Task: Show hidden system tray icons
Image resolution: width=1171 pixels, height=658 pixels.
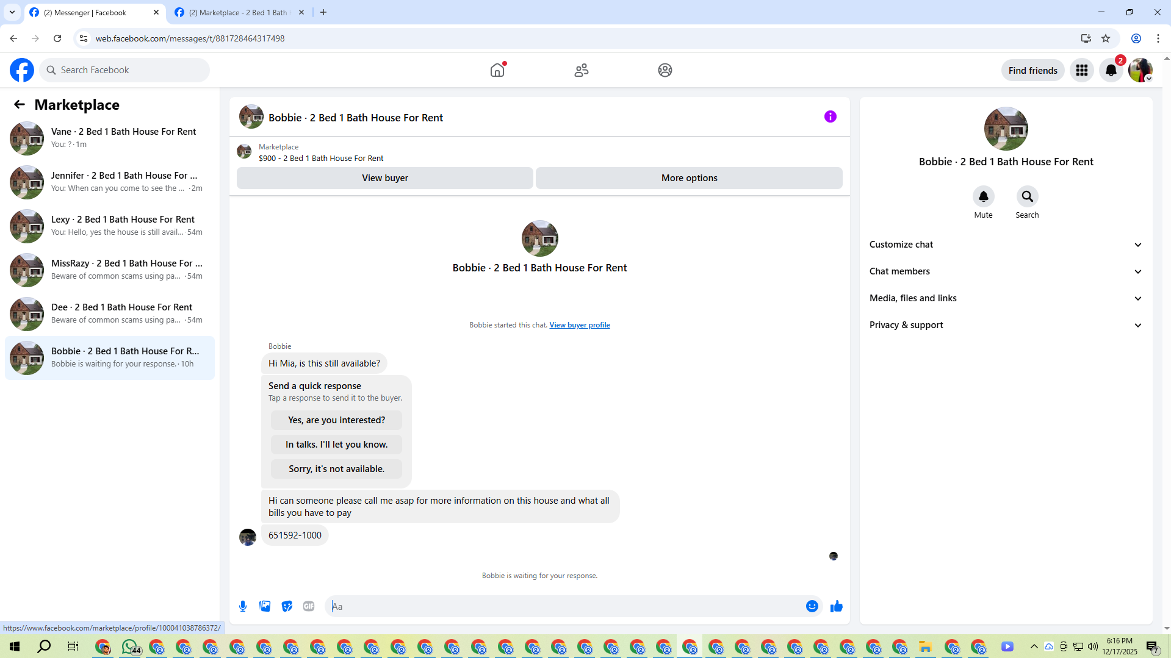Action: pos(1034,646)
